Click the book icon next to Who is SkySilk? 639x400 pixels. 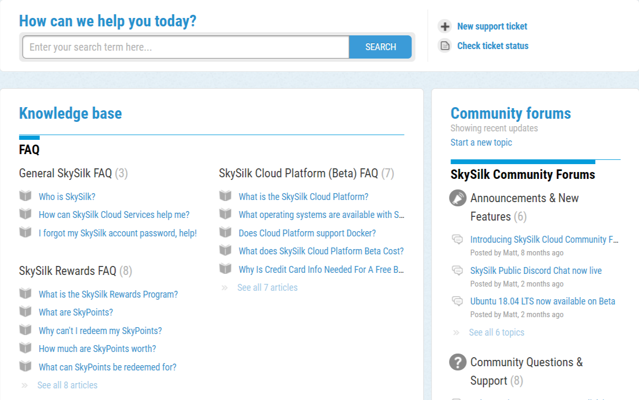[25, 196]
